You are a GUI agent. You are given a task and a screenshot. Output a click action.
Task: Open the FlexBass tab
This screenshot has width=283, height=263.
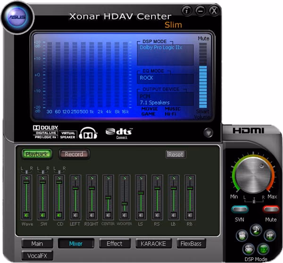click(191, 244)
